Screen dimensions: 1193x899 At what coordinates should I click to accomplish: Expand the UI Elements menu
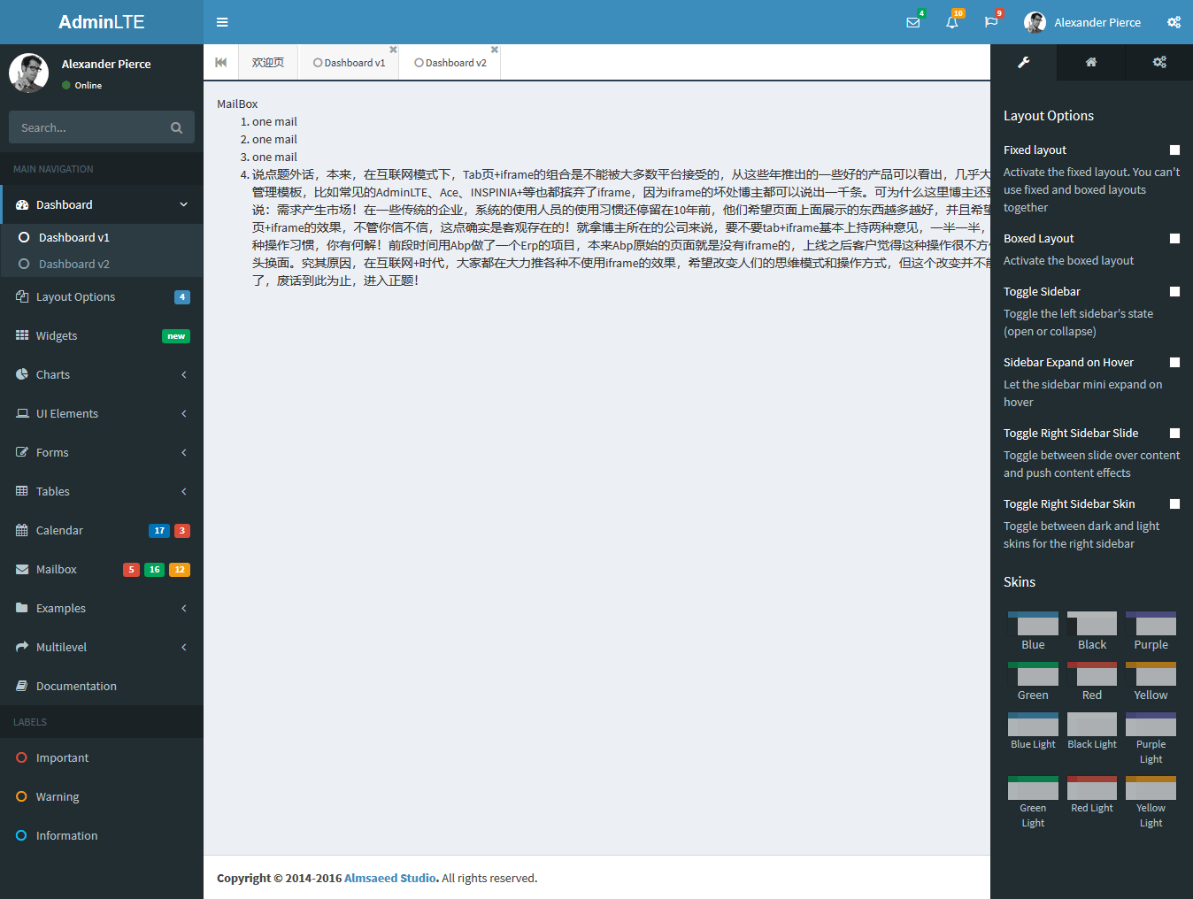(102, 413)
